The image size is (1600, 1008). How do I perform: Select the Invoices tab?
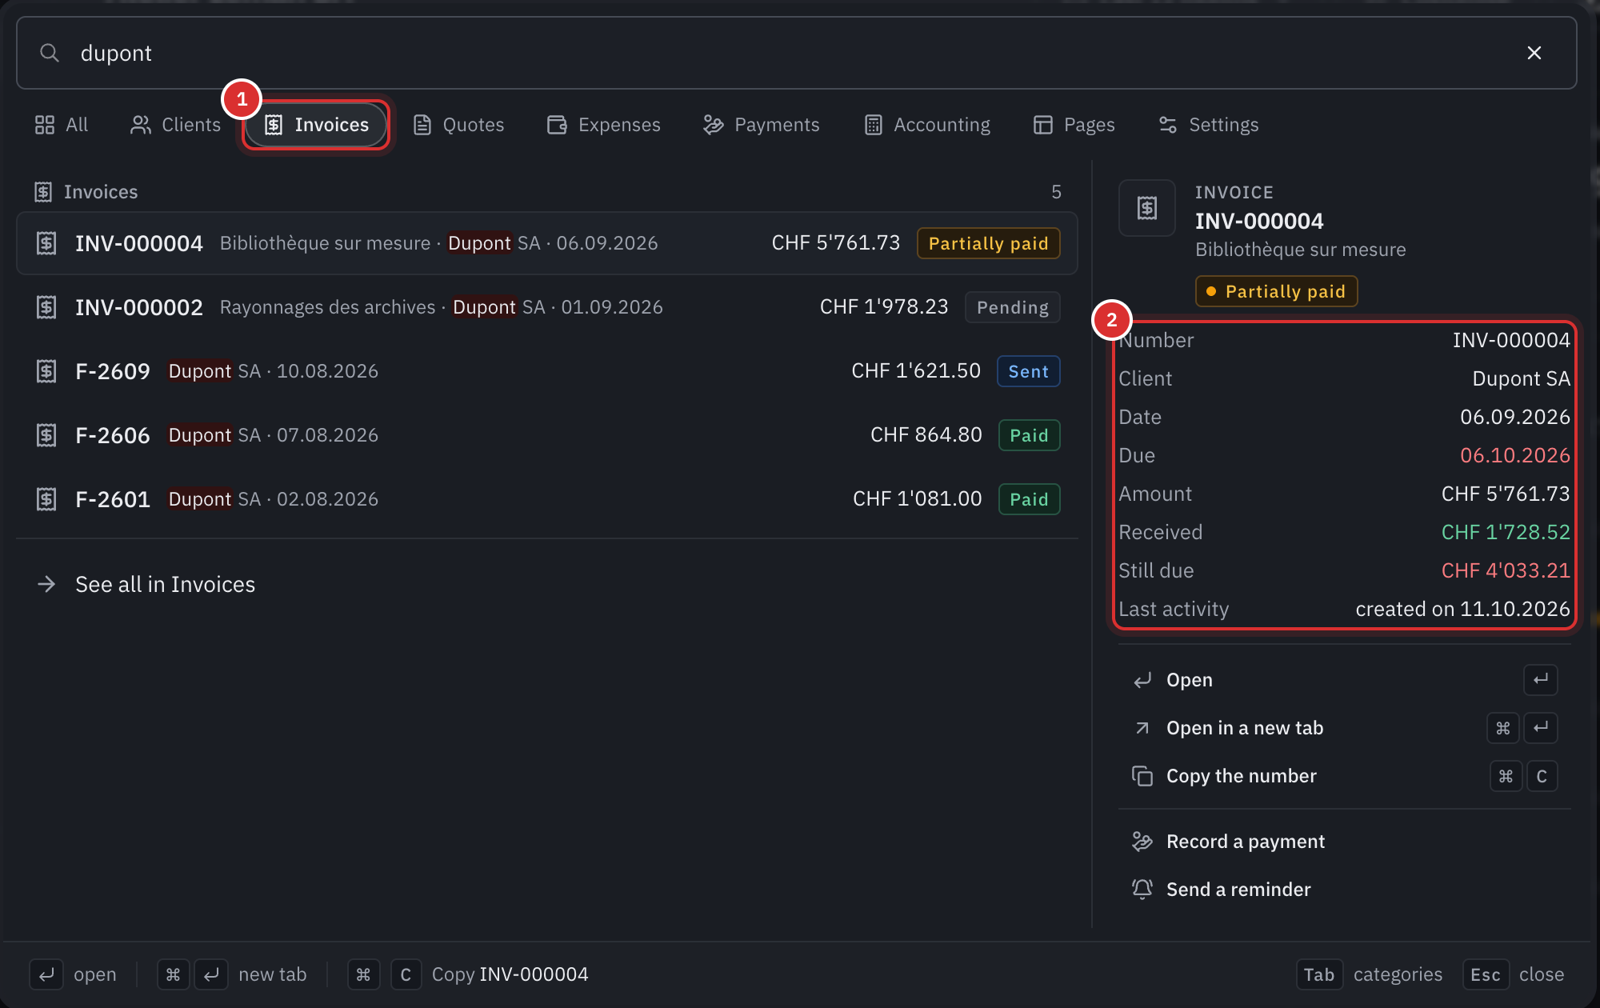tap(317, 125)
